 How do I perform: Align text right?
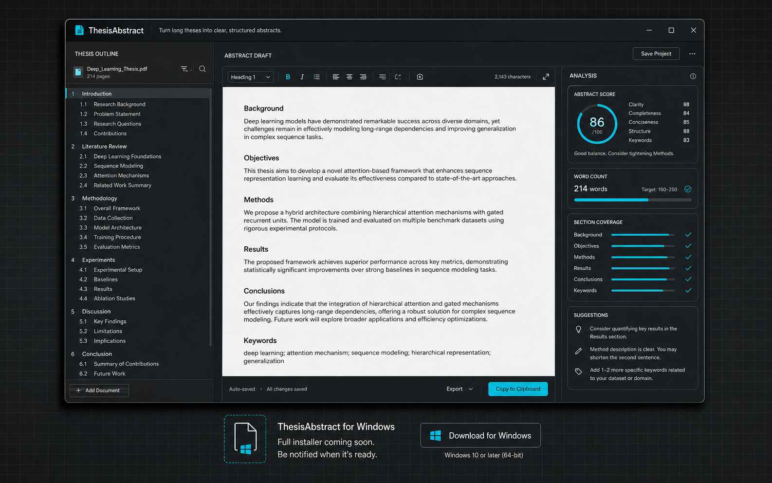tap(363, 77)
